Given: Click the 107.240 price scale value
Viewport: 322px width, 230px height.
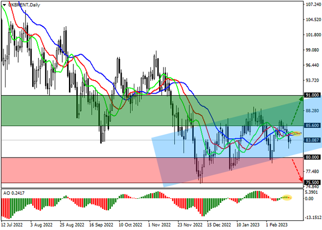Looking at the screenshot, I should pos(312,5).
